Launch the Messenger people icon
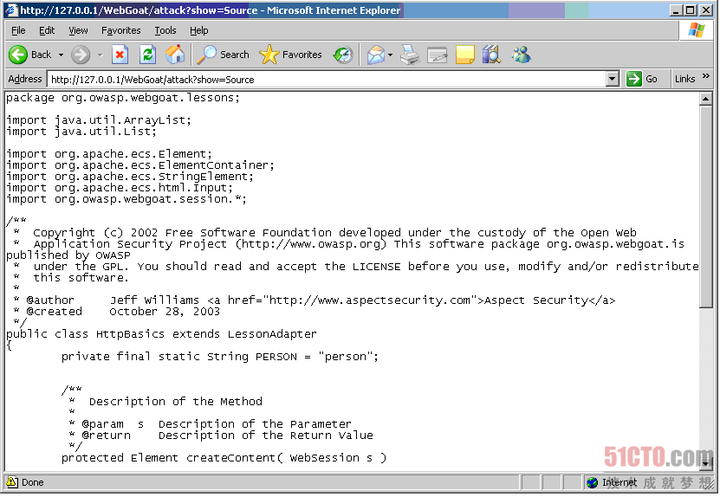The image size is (720, 497). (521, 55)
